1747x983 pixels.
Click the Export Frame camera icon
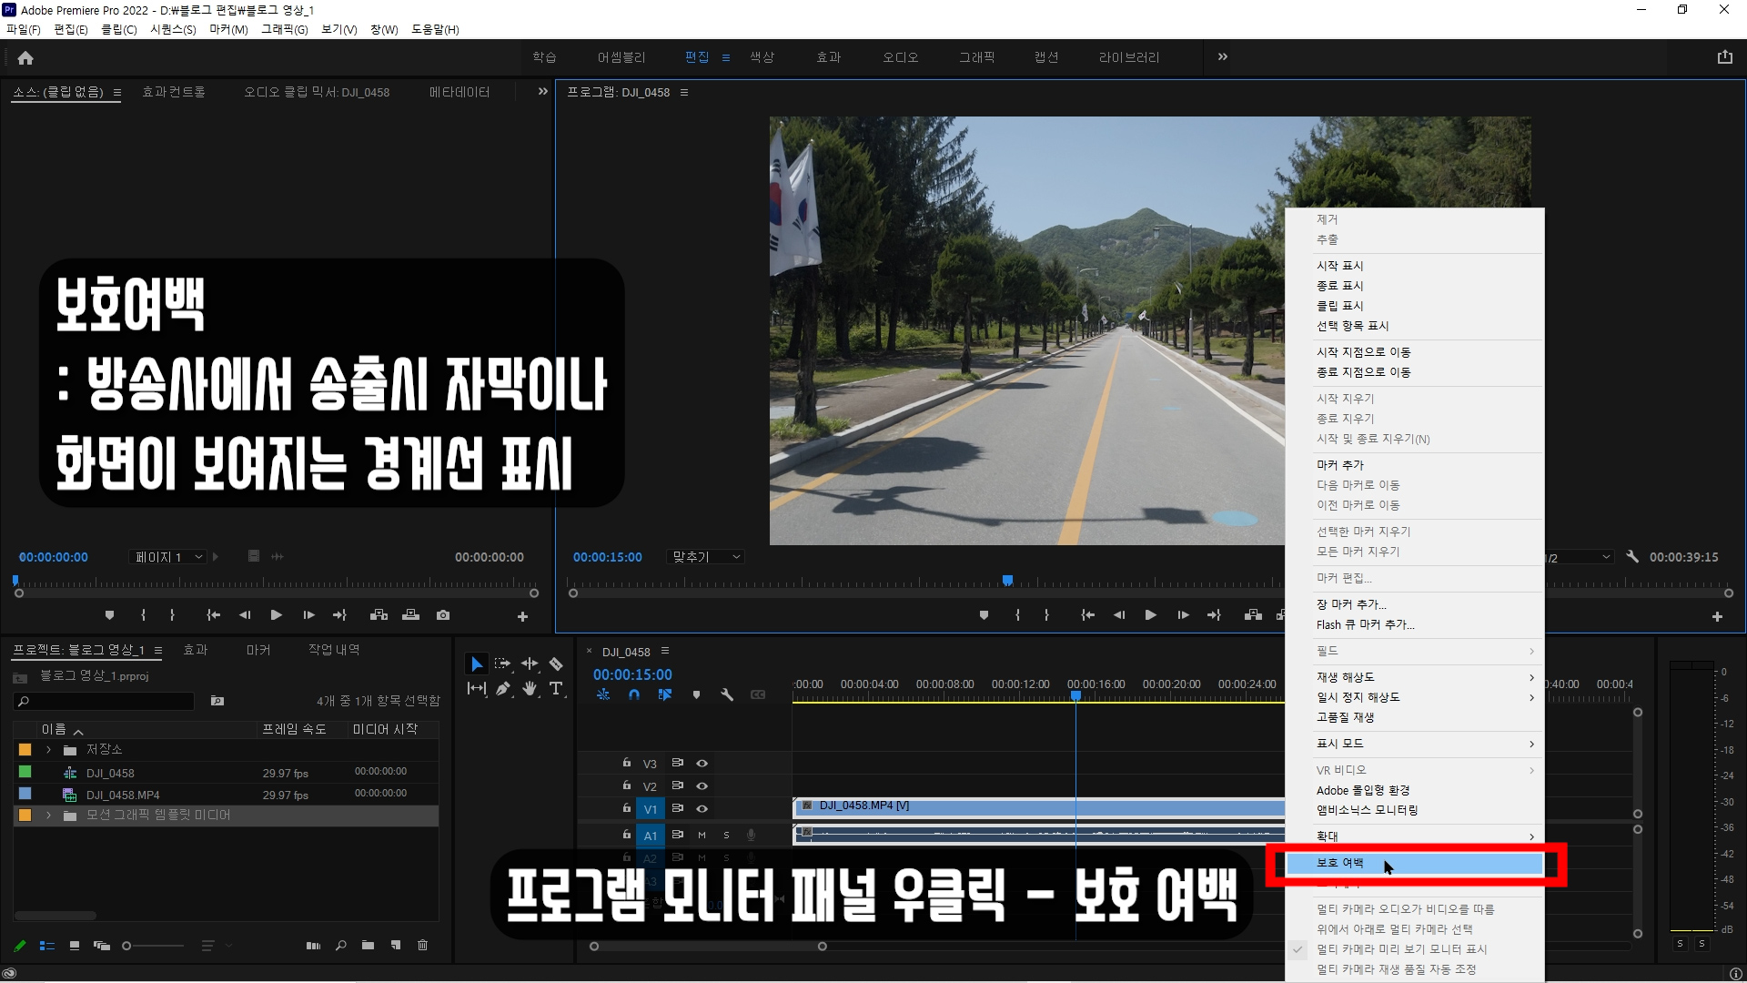click(x=443, y=615)
